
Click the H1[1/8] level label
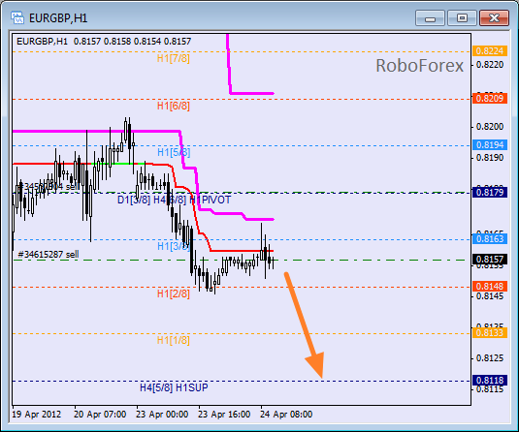173,340
